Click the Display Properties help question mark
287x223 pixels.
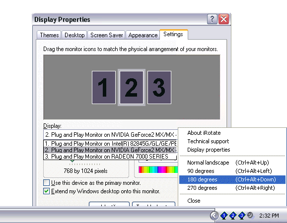[x=212, y=19]
